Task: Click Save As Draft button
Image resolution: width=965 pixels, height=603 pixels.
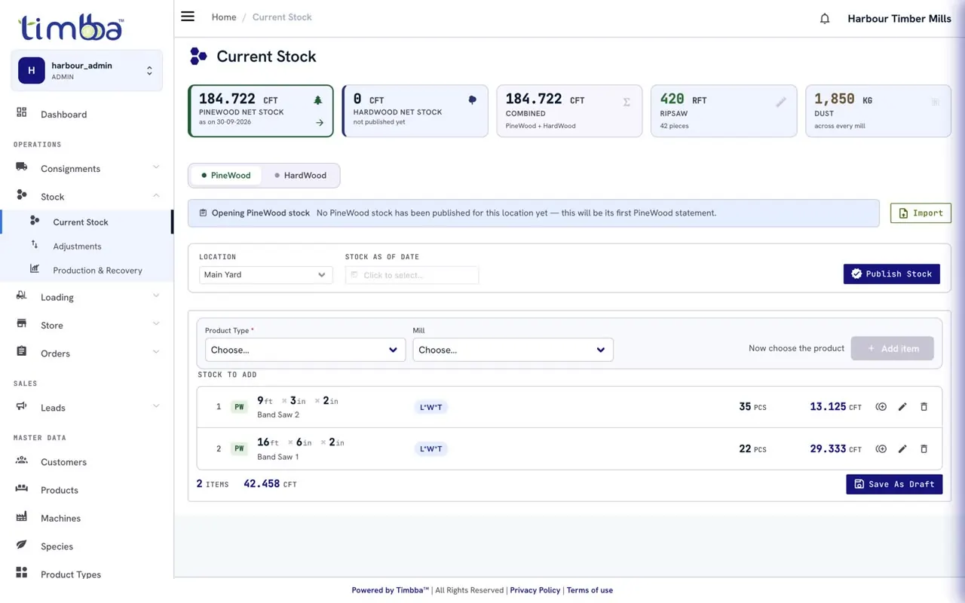Action: pyautogui.click(x=894, y=484)
